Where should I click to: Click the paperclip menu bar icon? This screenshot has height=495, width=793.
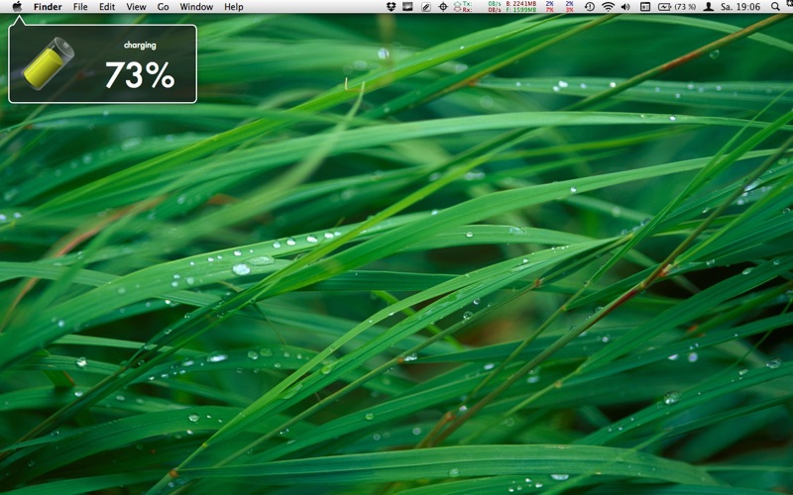(x=426, y=7)
